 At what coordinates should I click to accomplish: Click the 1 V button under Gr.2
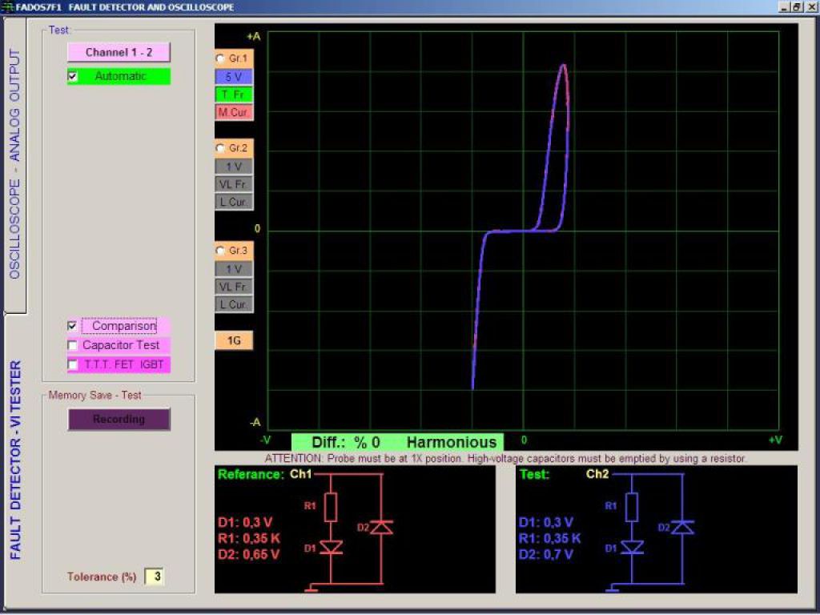click(x=234, y=167)
